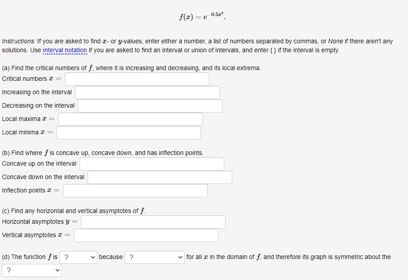This screenshot has height=280, width=410.
Task: Click the function formula f(x) at top
Action: pos(204,16)
